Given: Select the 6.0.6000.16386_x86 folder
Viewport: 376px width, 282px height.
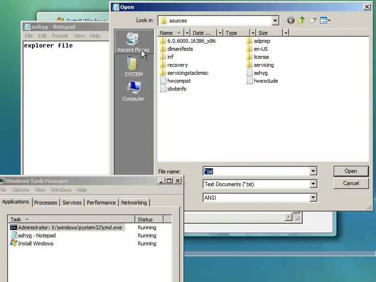Looking at the screenshot, I should 188,41.
